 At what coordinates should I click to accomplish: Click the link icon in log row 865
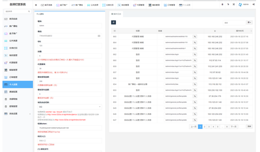point(195,37)
